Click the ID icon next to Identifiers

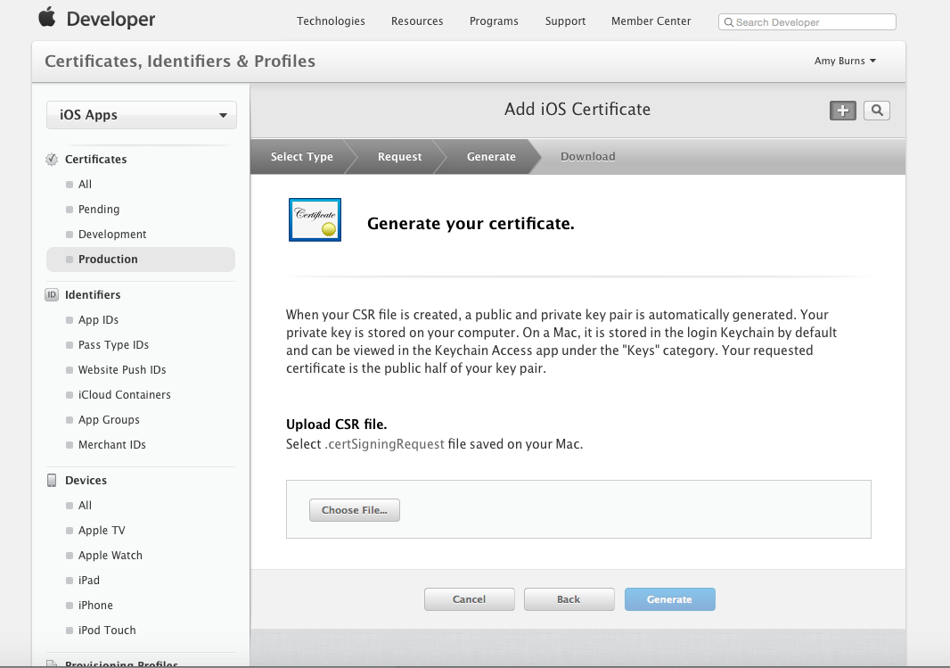tap(51, 294)
